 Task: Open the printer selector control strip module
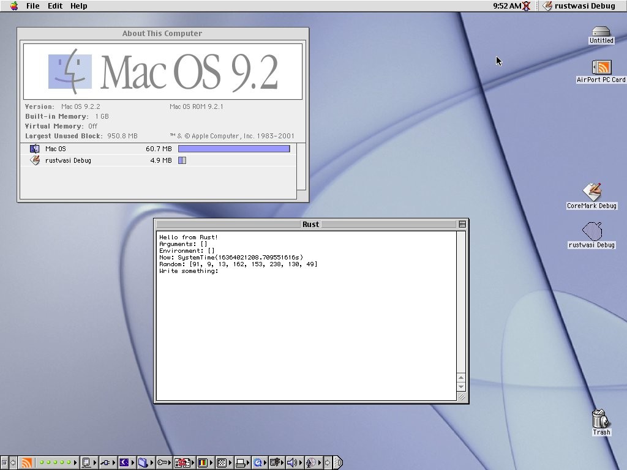[x=241, y=463]
